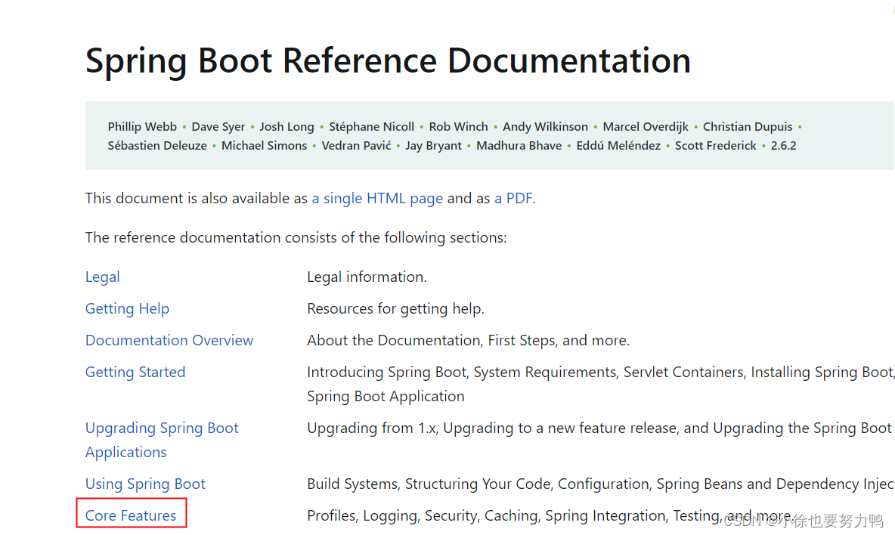
Task: Click author name Vedran Pavić
Action: click(x=356, y=145)
